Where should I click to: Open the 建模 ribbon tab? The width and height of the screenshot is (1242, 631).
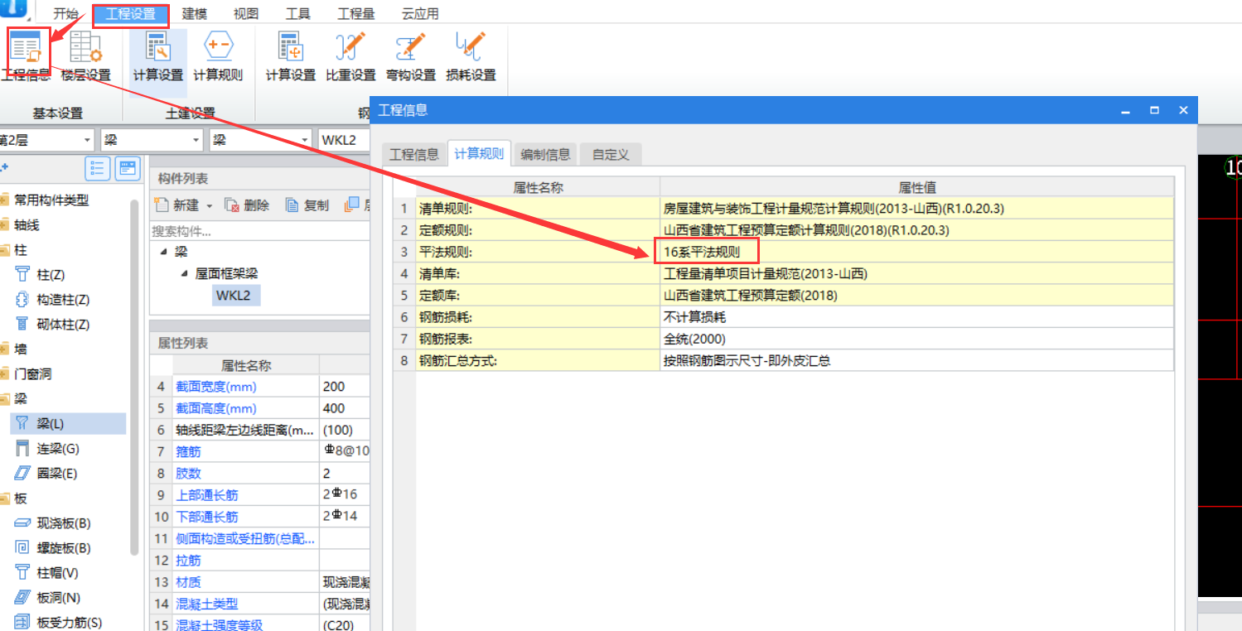coord(195,14)
